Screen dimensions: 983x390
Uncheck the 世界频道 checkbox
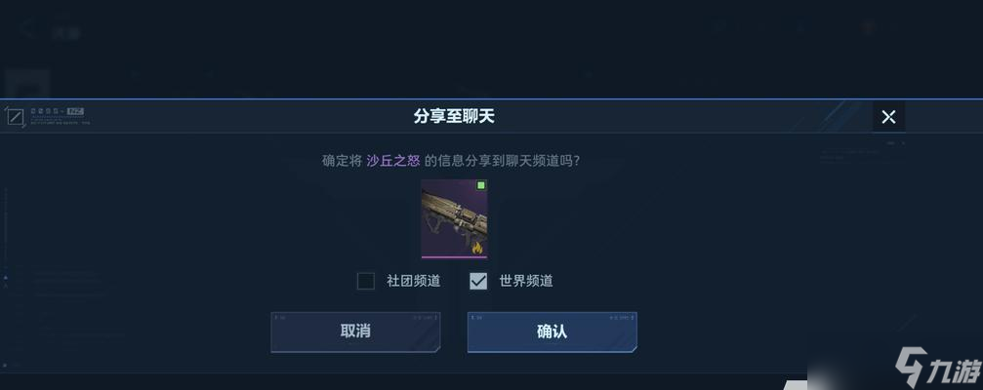[478, 281]
